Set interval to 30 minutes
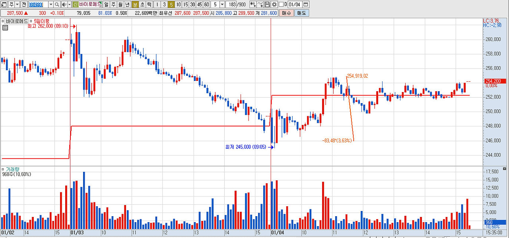The width and height of the screenshot is (509, 238). (192, 4)
